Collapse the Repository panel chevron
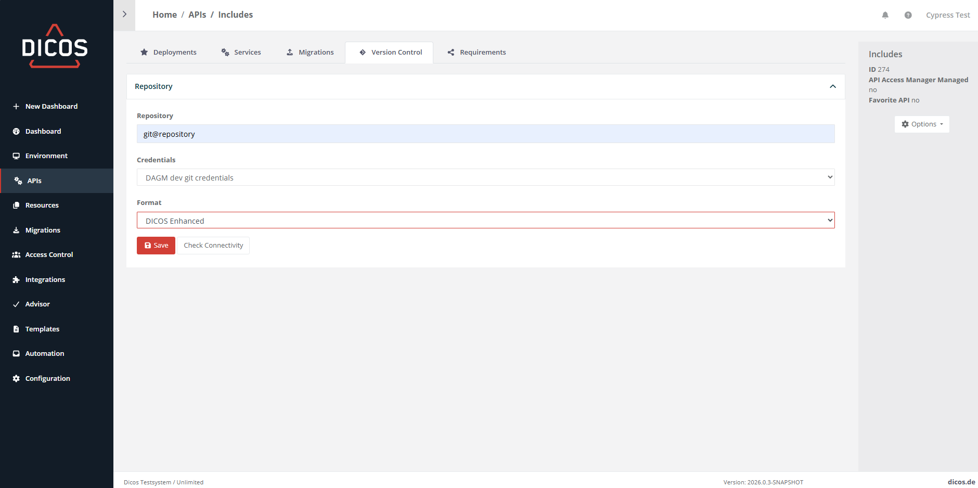 [833, 86]
